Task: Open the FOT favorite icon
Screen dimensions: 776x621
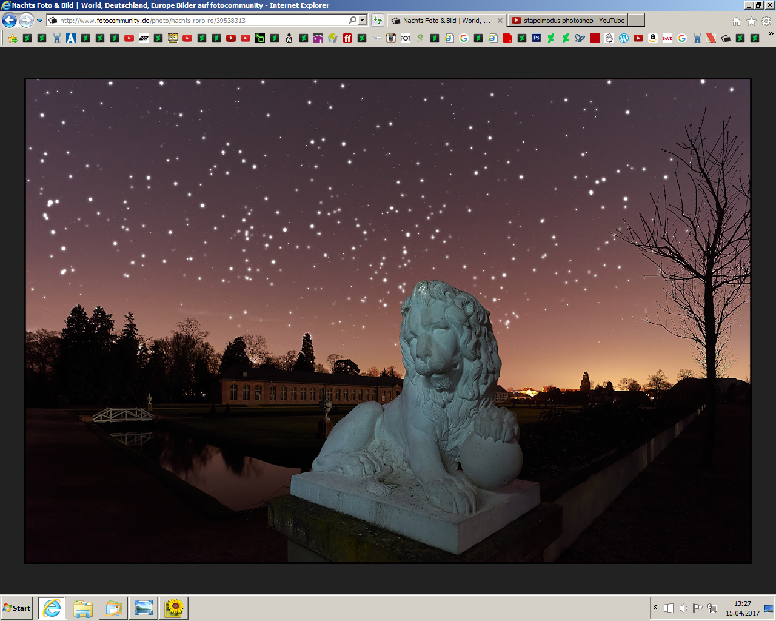Action: [x=406, y=38]
